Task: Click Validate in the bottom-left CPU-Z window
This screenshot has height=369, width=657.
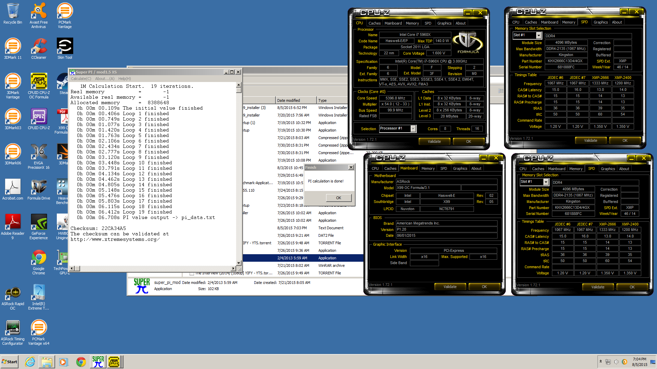Action: pos(450,287)
